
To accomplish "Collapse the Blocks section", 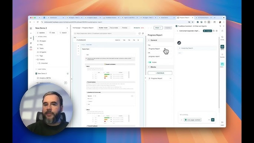I will pos(149,67).
